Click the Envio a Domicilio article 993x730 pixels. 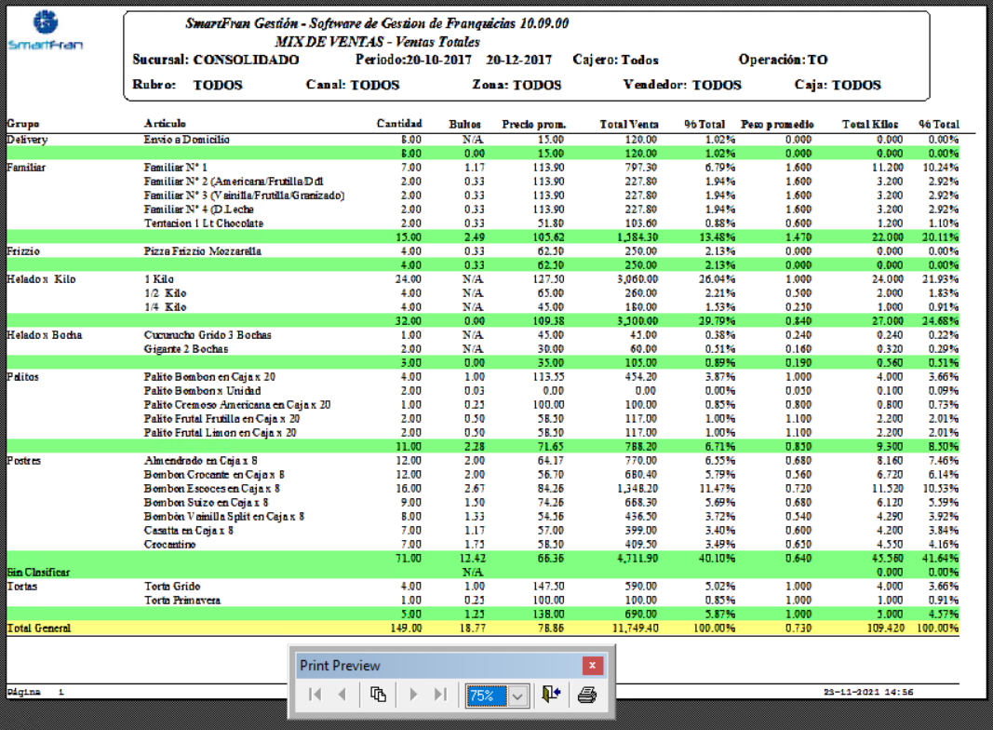coord(187,140)
